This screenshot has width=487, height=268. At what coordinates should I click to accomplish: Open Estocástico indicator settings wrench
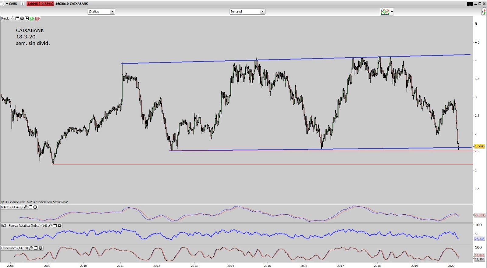tap(31, 248)
